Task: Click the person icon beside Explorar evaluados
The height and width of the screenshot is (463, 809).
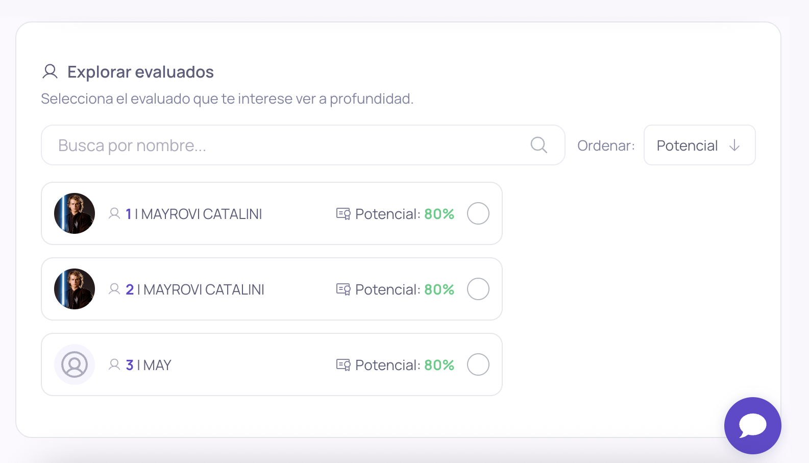Action: [x=50, y=71]
